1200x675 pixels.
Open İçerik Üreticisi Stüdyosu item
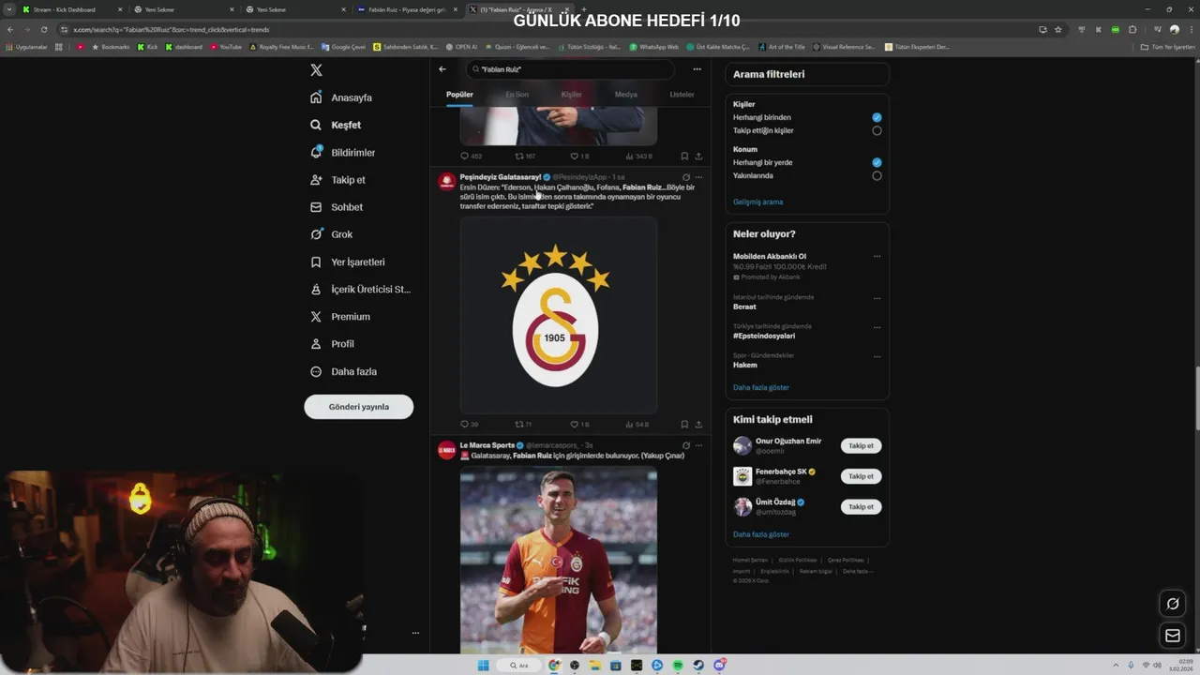tap(360, 289)
